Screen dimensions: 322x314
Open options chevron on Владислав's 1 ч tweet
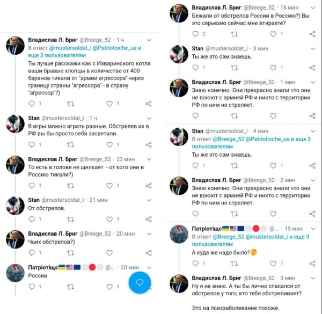[x=149, y=40]
